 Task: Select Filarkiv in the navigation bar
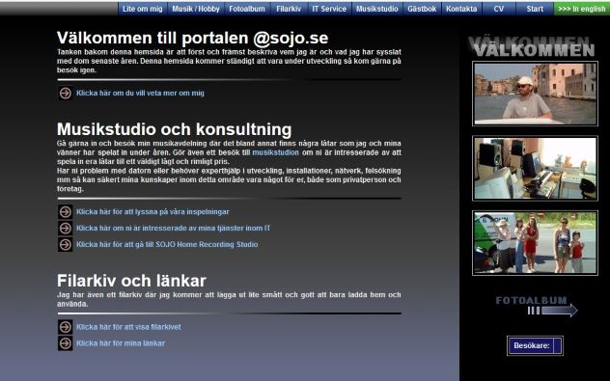point(289,9)
